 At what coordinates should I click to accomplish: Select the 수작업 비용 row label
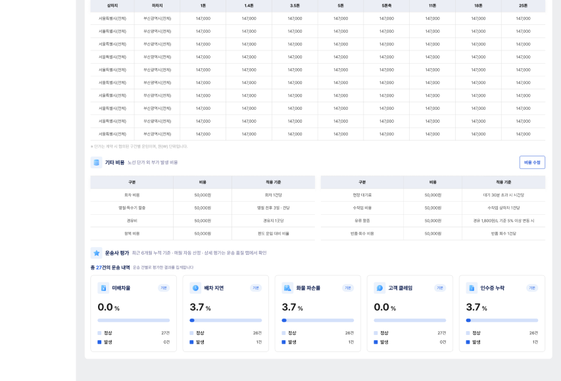(x=362, y=208)
